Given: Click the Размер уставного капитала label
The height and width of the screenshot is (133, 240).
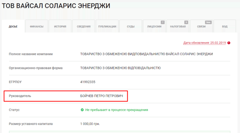Looking at the screenshot, I should [x=31, y=124].
